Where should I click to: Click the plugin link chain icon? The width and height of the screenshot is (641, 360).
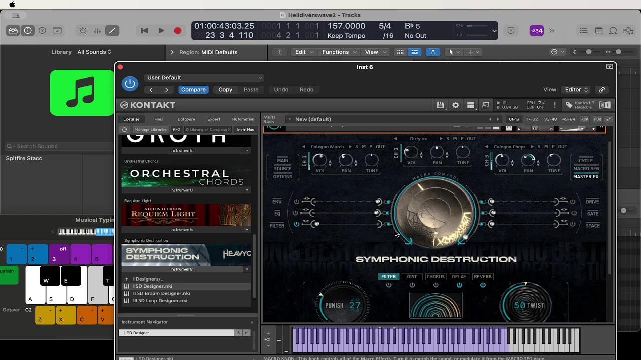pyautogui.click(x=602, y=90)
